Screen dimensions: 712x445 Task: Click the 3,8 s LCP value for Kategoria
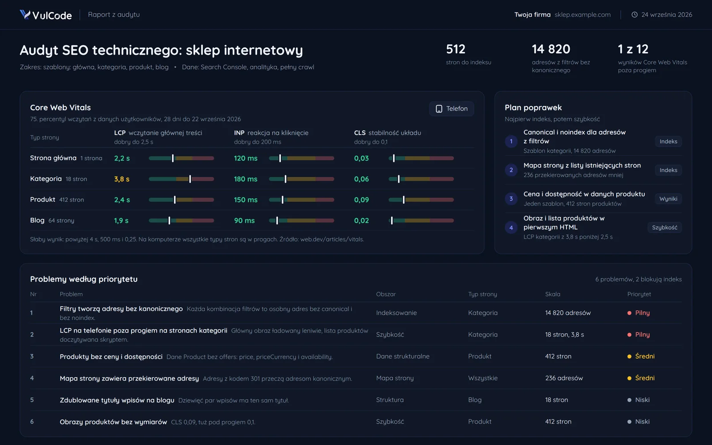pyautogui.click(x=122, y=179)
